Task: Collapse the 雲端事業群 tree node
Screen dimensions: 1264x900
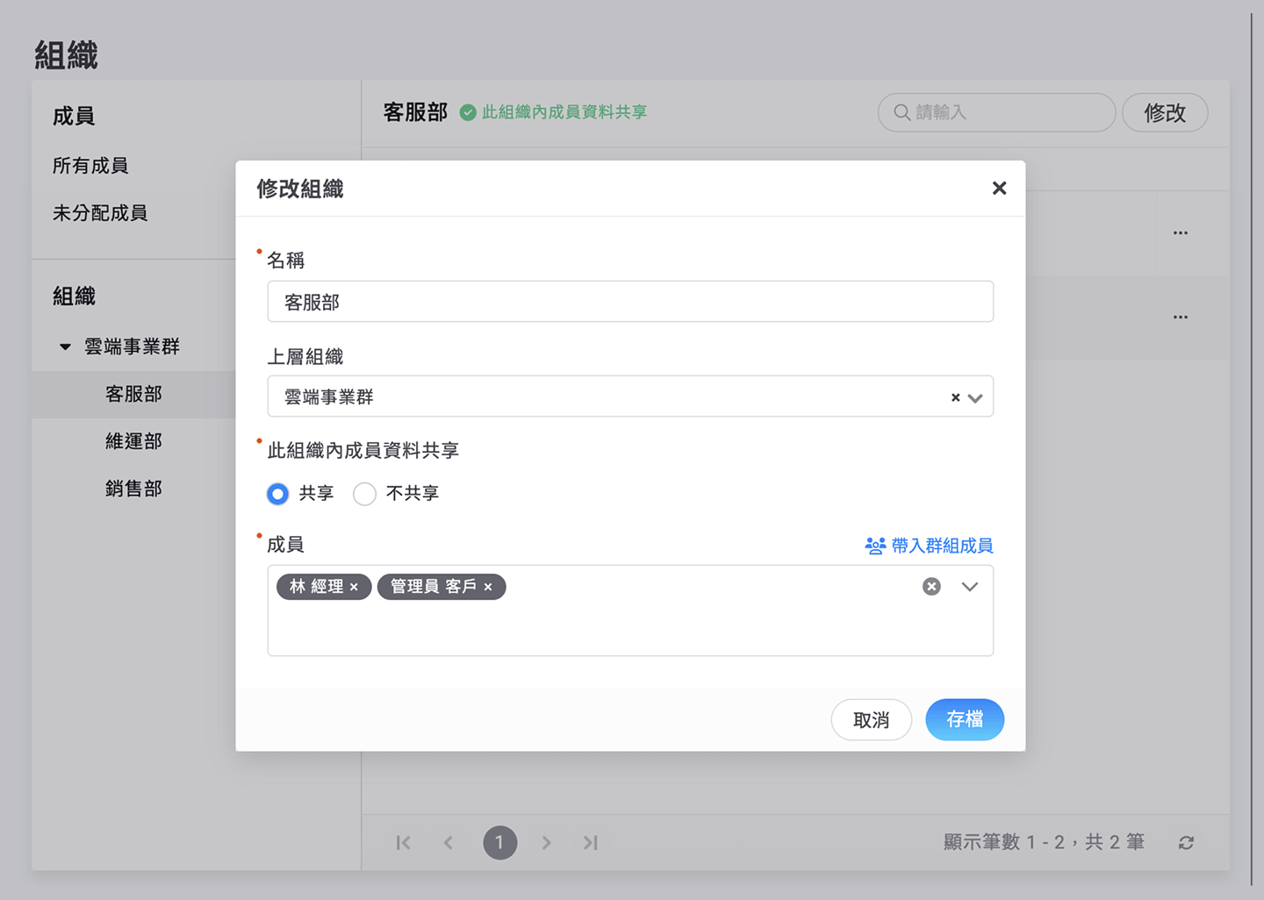Action: click(x=66, y=346)
